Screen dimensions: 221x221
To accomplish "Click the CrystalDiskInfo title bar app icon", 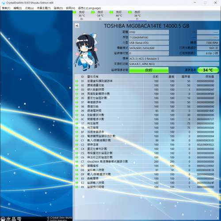I will pos(4,3).
